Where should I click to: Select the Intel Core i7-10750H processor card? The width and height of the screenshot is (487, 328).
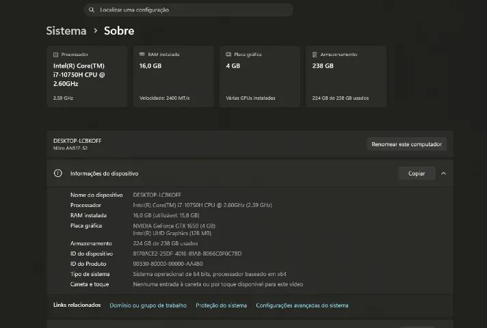click(87, 77)
